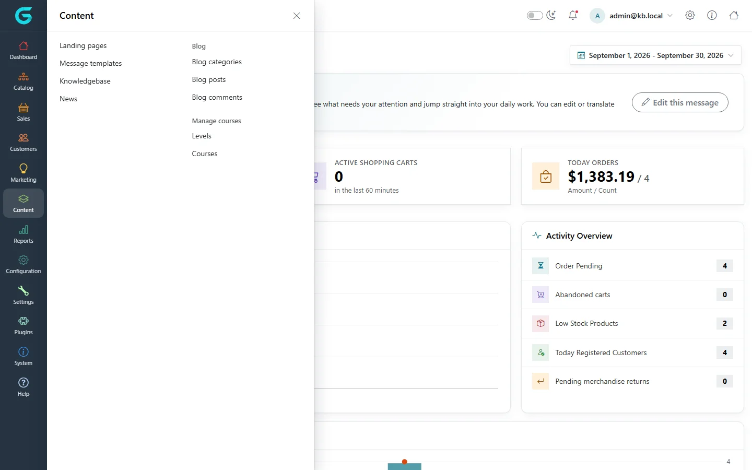The width and height of the screenshot is (752, 470).
Task: Click Pending merchandise returns row
Action: (632, 381)
